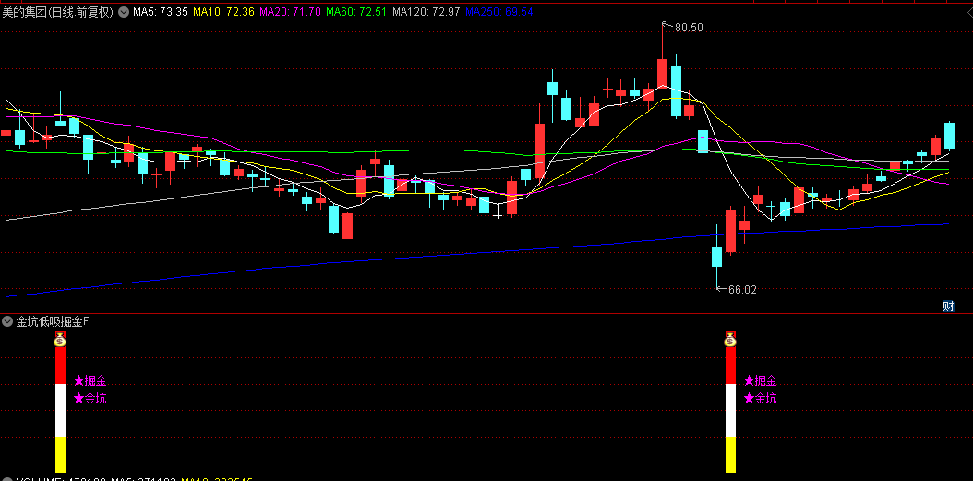Click the ★掘金 label by the right signal bar

click(x=760, y=380)
